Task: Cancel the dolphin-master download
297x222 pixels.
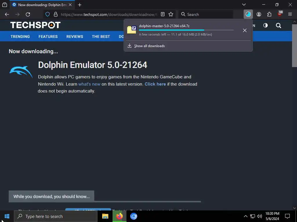Action: pos(245,30)
